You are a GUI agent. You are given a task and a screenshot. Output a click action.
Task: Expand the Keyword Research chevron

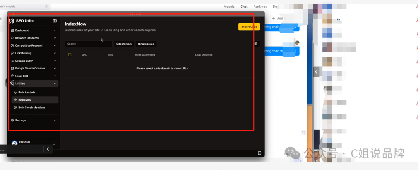pos(55,38)
